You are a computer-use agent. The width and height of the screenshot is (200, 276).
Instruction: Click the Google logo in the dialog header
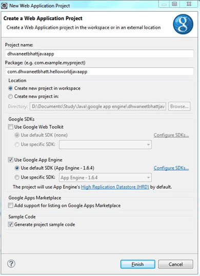tap(183, 24)
